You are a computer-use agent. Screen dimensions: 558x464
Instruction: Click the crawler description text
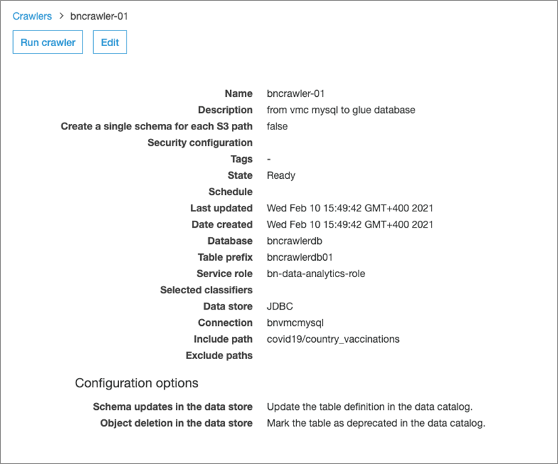[342, 110]
